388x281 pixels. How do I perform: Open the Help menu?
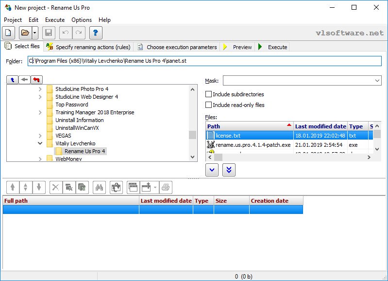[x=104, y=20]
